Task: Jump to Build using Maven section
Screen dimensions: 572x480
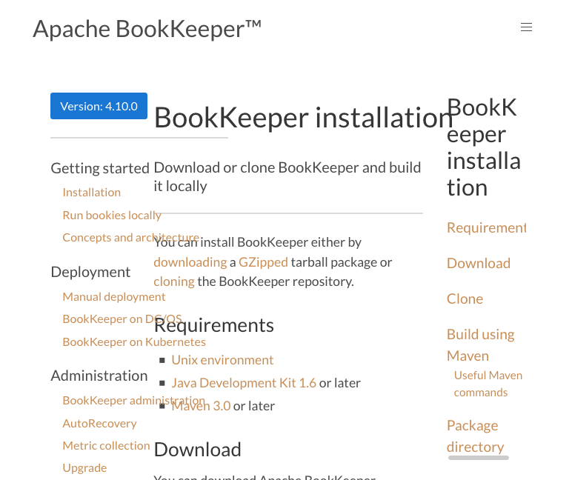Action: (x=480, y=345)
